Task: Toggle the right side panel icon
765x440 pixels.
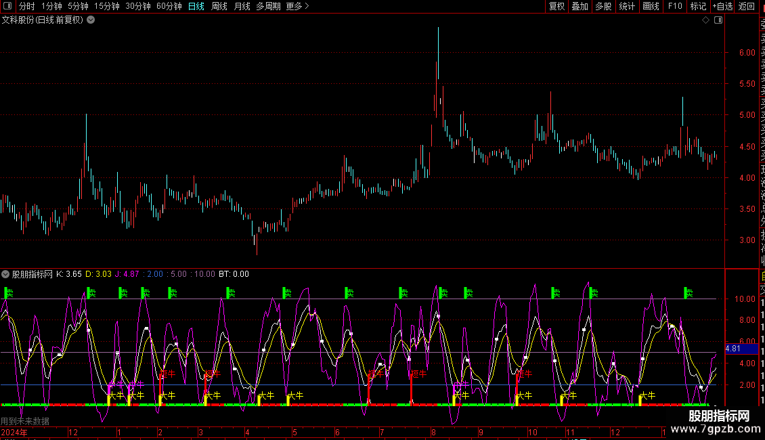Action: 718,20
